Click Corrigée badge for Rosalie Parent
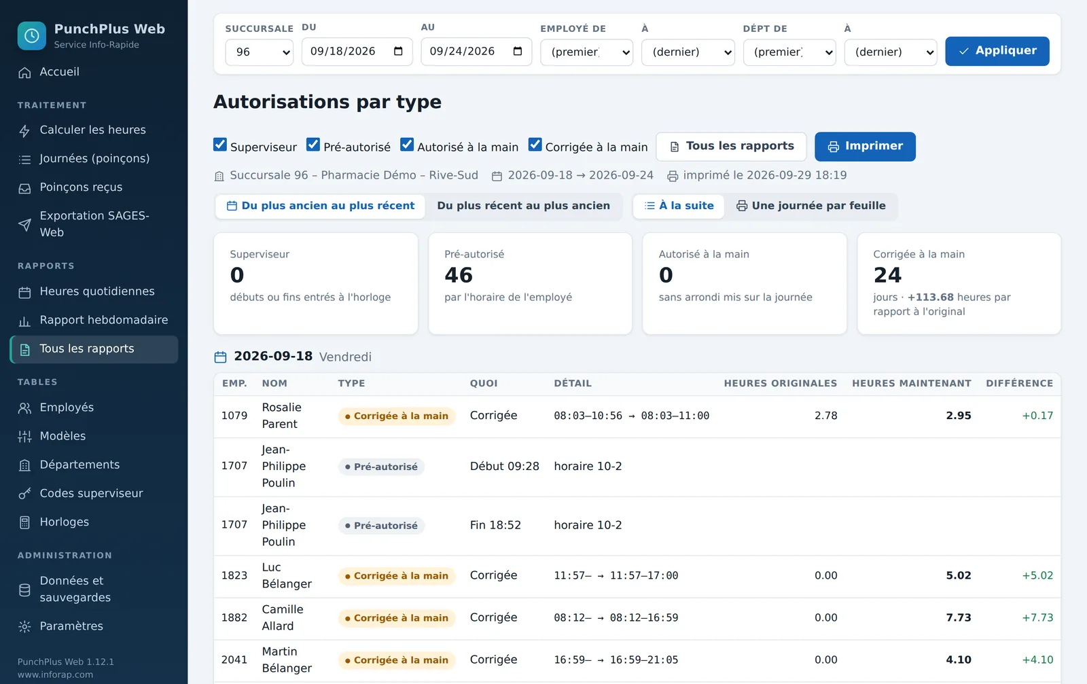The image size is (1087, 684). 397,416
